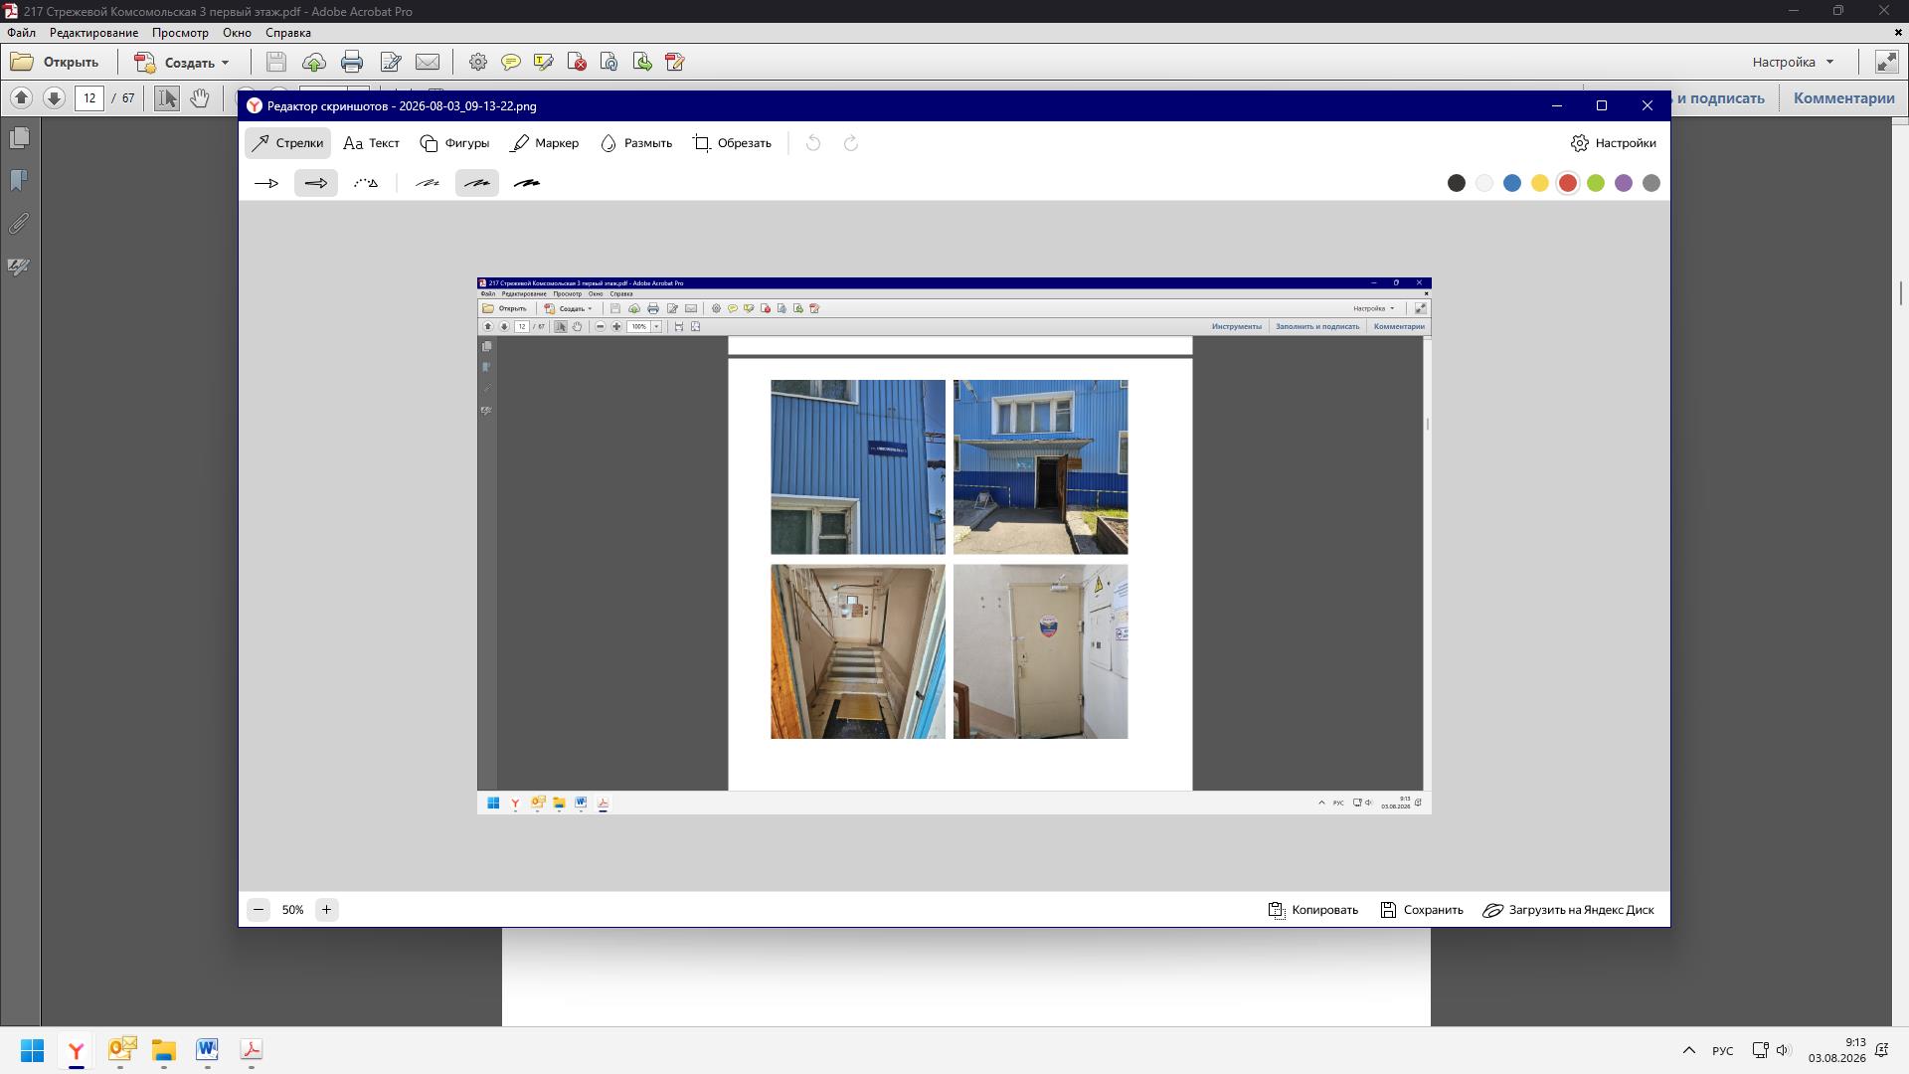Open the Файл menu

(x=21, y=33)
